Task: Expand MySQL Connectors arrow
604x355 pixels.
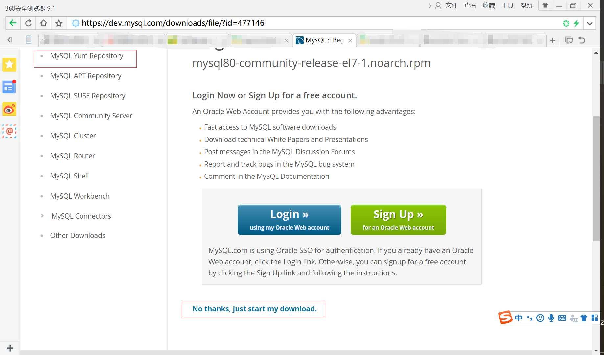Action: tap(42, 216)
